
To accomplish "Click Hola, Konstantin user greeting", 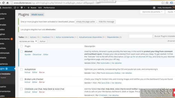I will tap(164, 8).
